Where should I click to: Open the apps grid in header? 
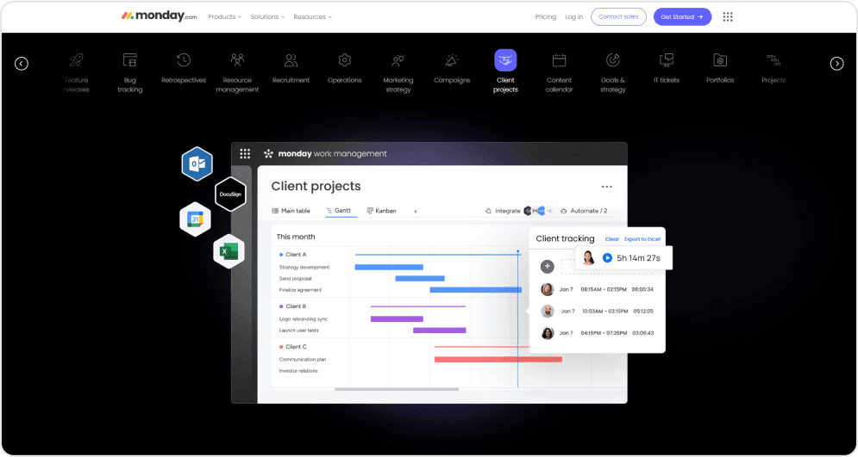click(x=728, y=17)
